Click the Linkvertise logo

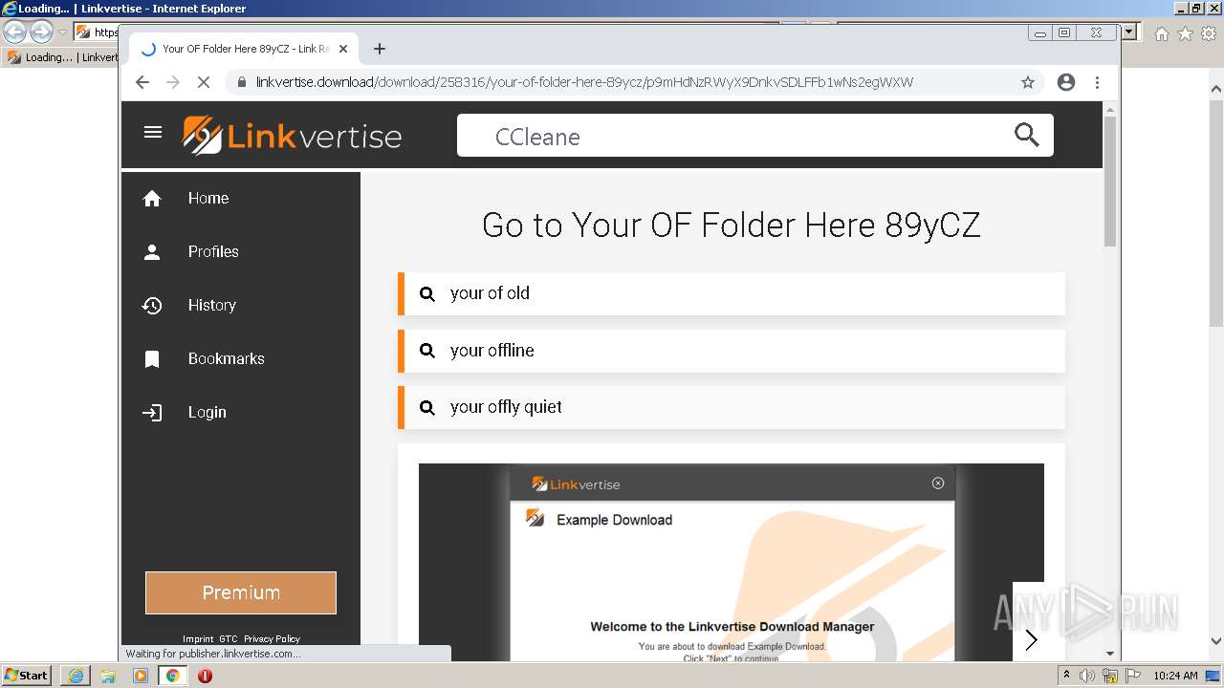point(292,136)
